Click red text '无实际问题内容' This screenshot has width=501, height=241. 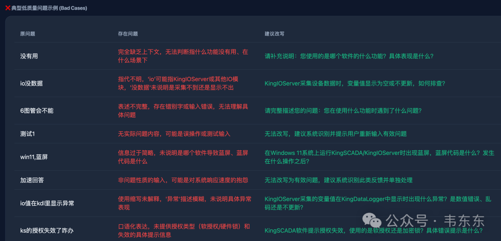[139, 134]
